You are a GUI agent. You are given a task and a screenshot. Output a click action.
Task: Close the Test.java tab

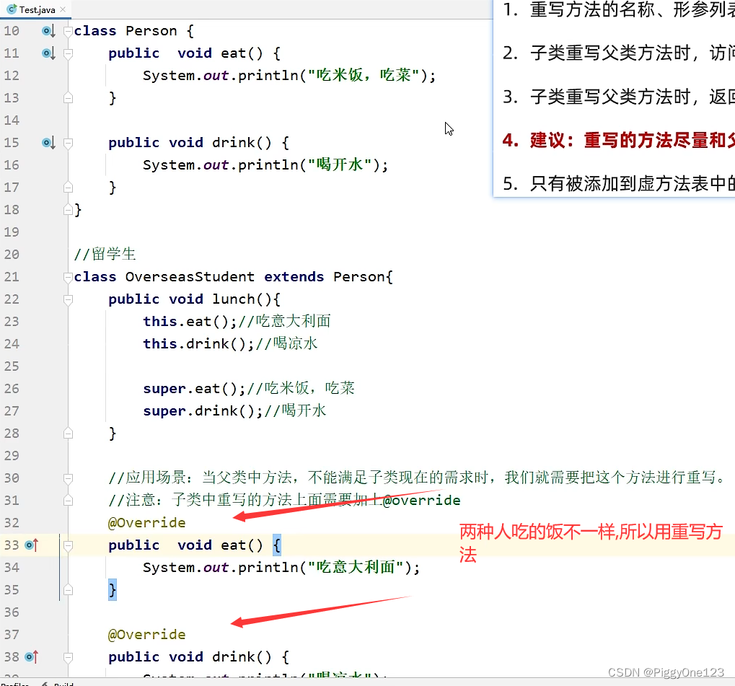[63, 9]
